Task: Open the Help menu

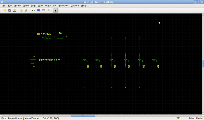Action: click(x=84, y=6)
